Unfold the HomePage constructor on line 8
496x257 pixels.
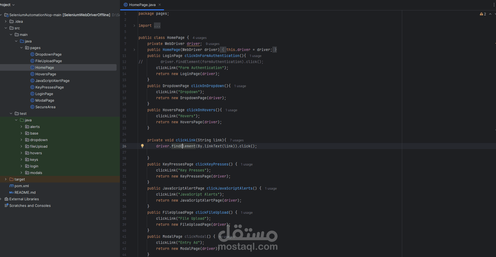pyautogui.click(x=134, y=50)
